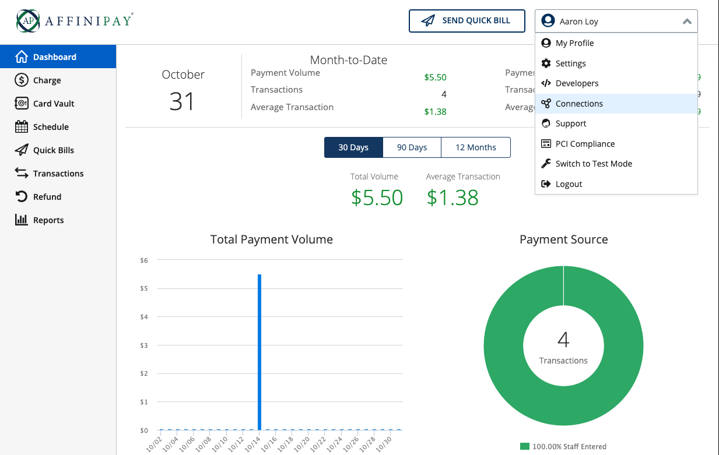719x455 pixels.
Task: Switch to Test Mode
Action: point(594,164)
